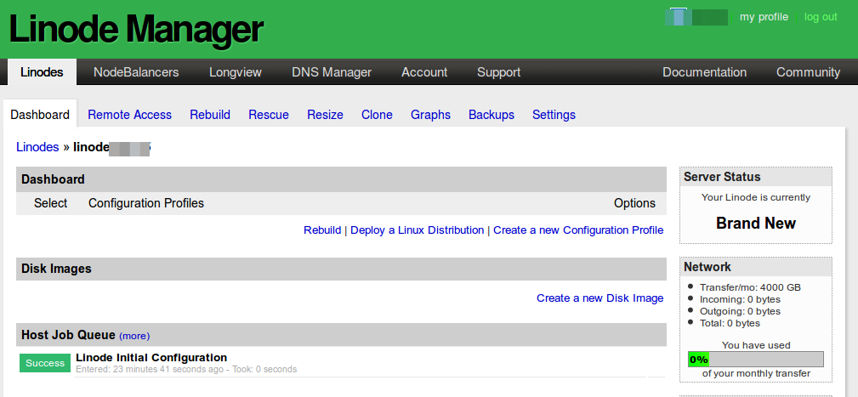Click the Brand New server status text

756,223
